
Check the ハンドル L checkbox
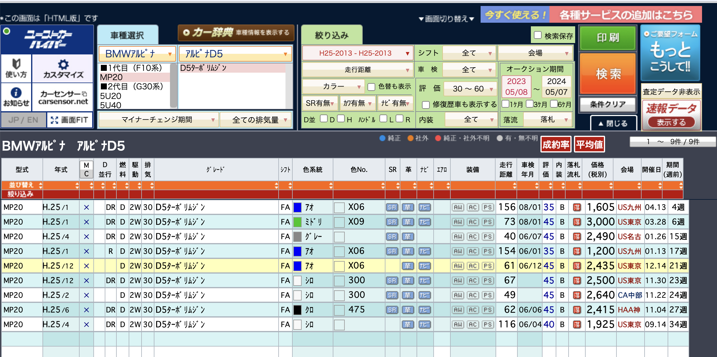tap(383, 119)
